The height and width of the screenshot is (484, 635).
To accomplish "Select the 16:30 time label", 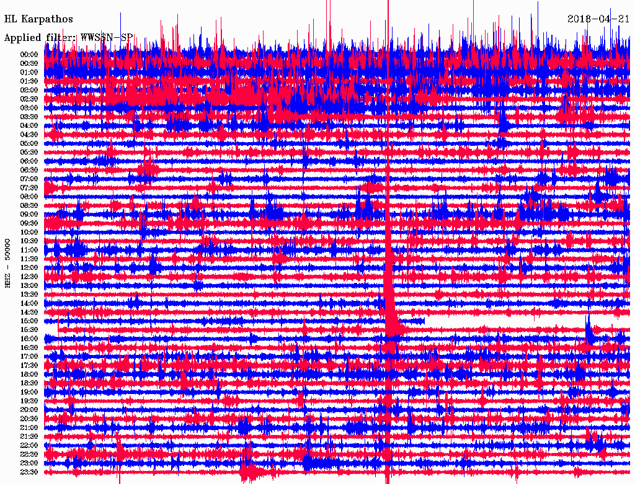I will click(x=29, y=348).
